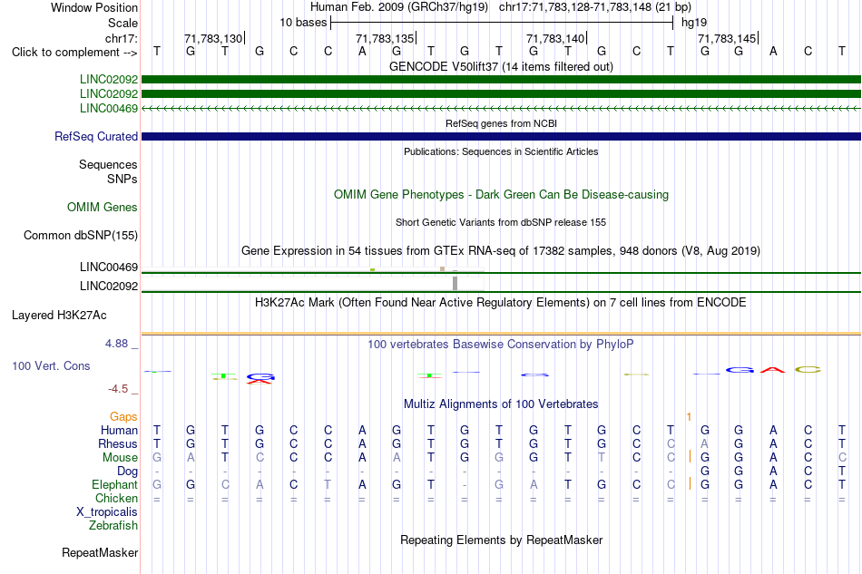Click the gray GTEx expression bar for LINC02092
The height and width of the screenshot is (574, 862).
coord(455,284)
